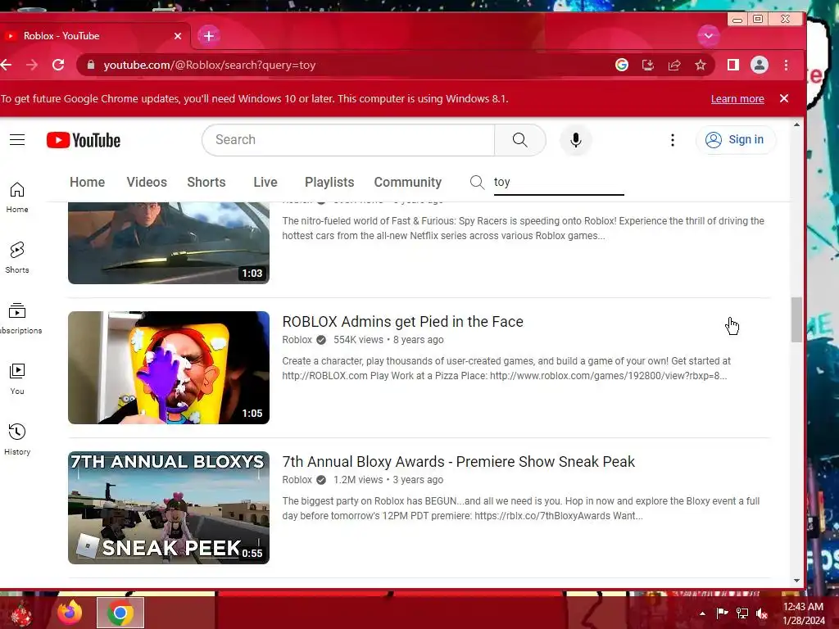Click the channel search magnifier icon
This screenshot has width=839, height=629.
coord(477,182)
